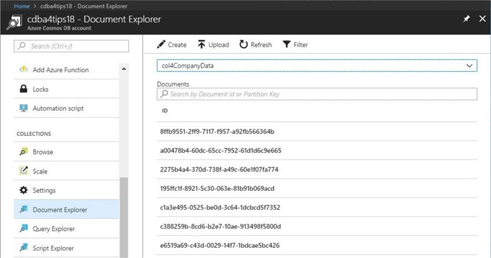
Task: Click the Create pencil icon
Action: [161, 44]
